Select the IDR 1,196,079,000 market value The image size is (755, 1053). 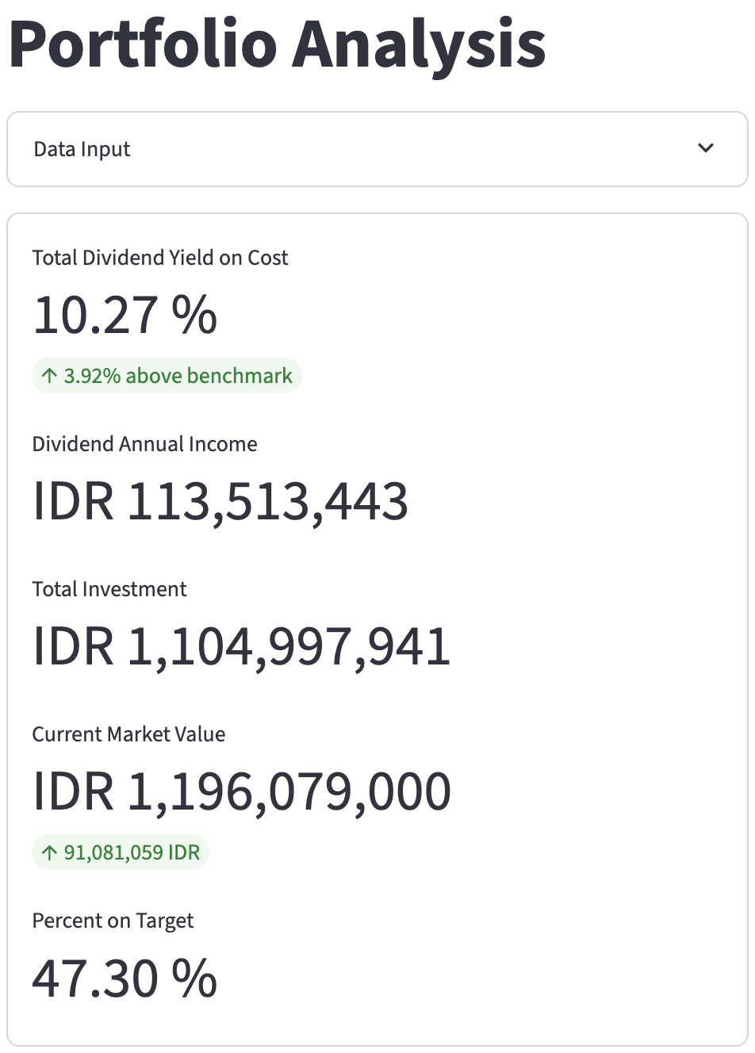click(241, 792)
